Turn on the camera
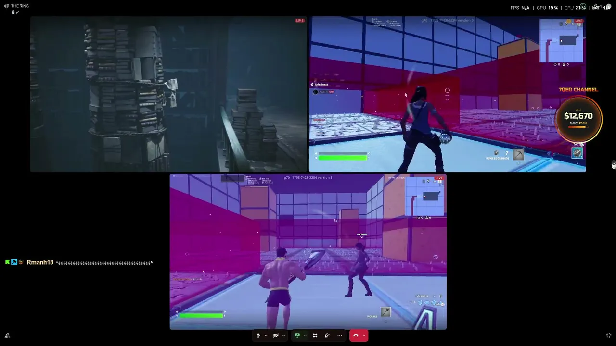Viewport: 616px width, 346px height. 276,335
